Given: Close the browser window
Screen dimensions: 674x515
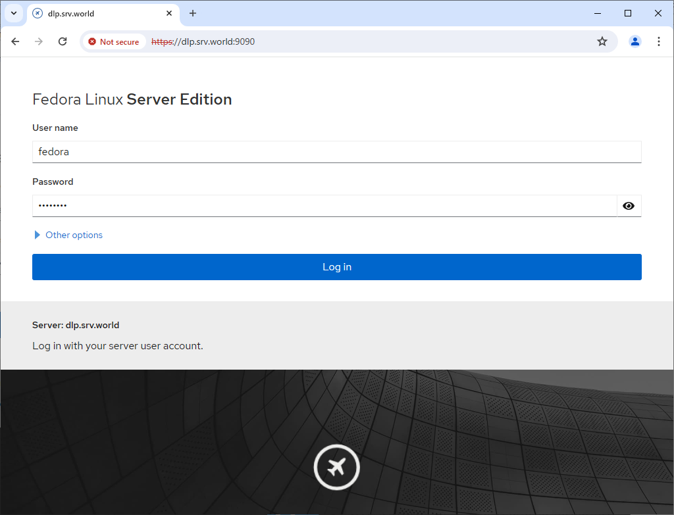Looking at the screenshot, I should [x=658, y=13].
